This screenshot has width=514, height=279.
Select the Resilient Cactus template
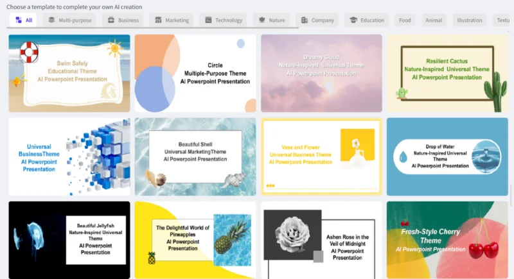447,73
